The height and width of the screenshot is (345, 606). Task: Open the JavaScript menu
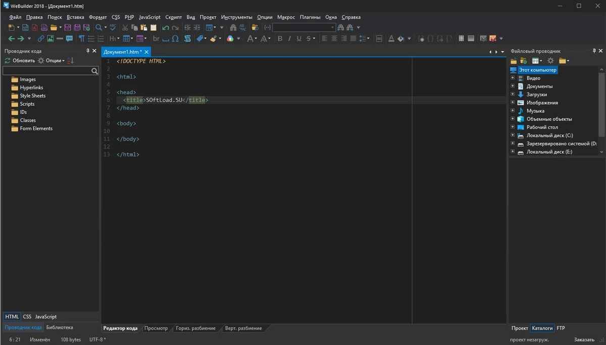click(150, 17)
